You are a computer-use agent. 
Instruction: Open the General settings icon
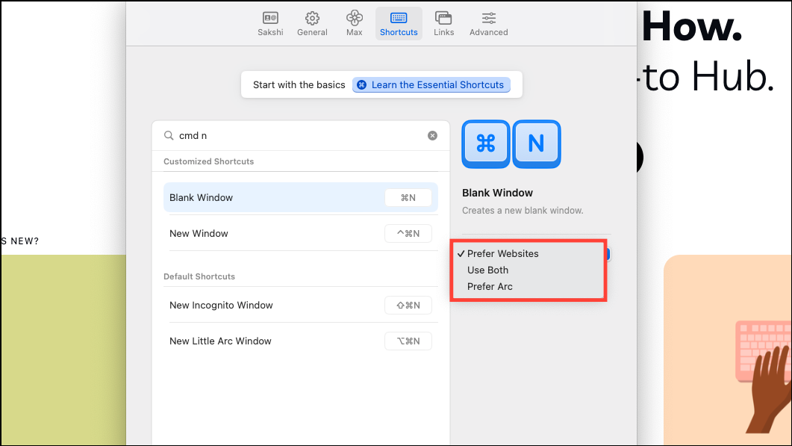pos(312,22)
